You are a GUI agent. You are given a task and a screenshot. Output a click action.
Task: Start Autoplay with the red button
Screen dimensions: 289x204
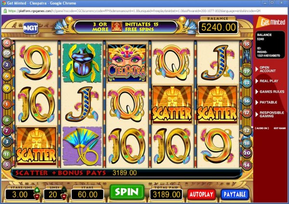(x=201, y=194)
